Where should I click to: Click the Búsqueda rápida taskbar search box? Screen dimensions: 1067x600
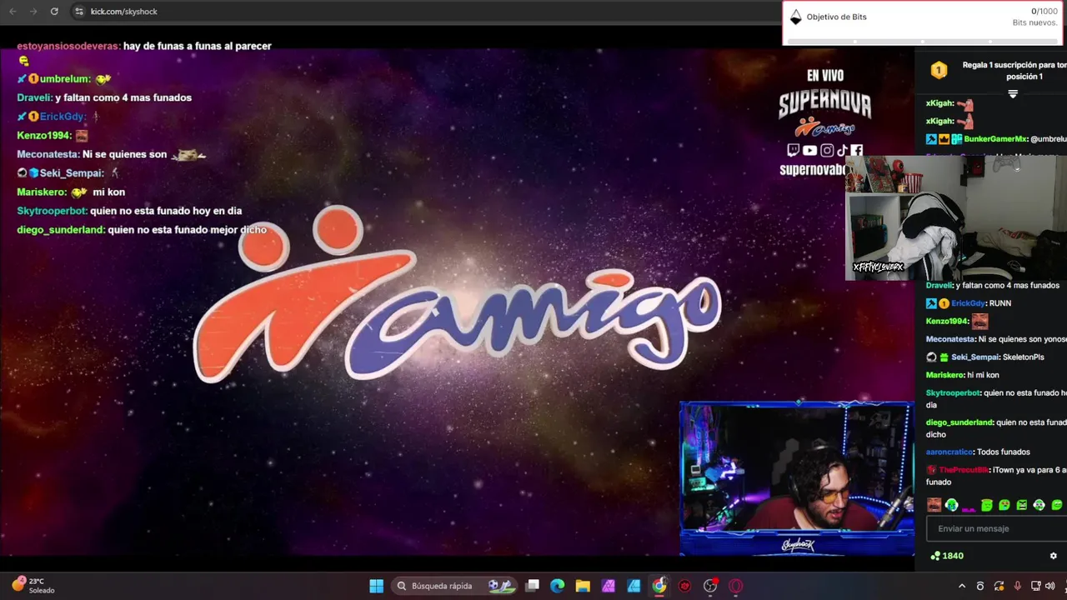pyautogui.click(x=455, y=586)
